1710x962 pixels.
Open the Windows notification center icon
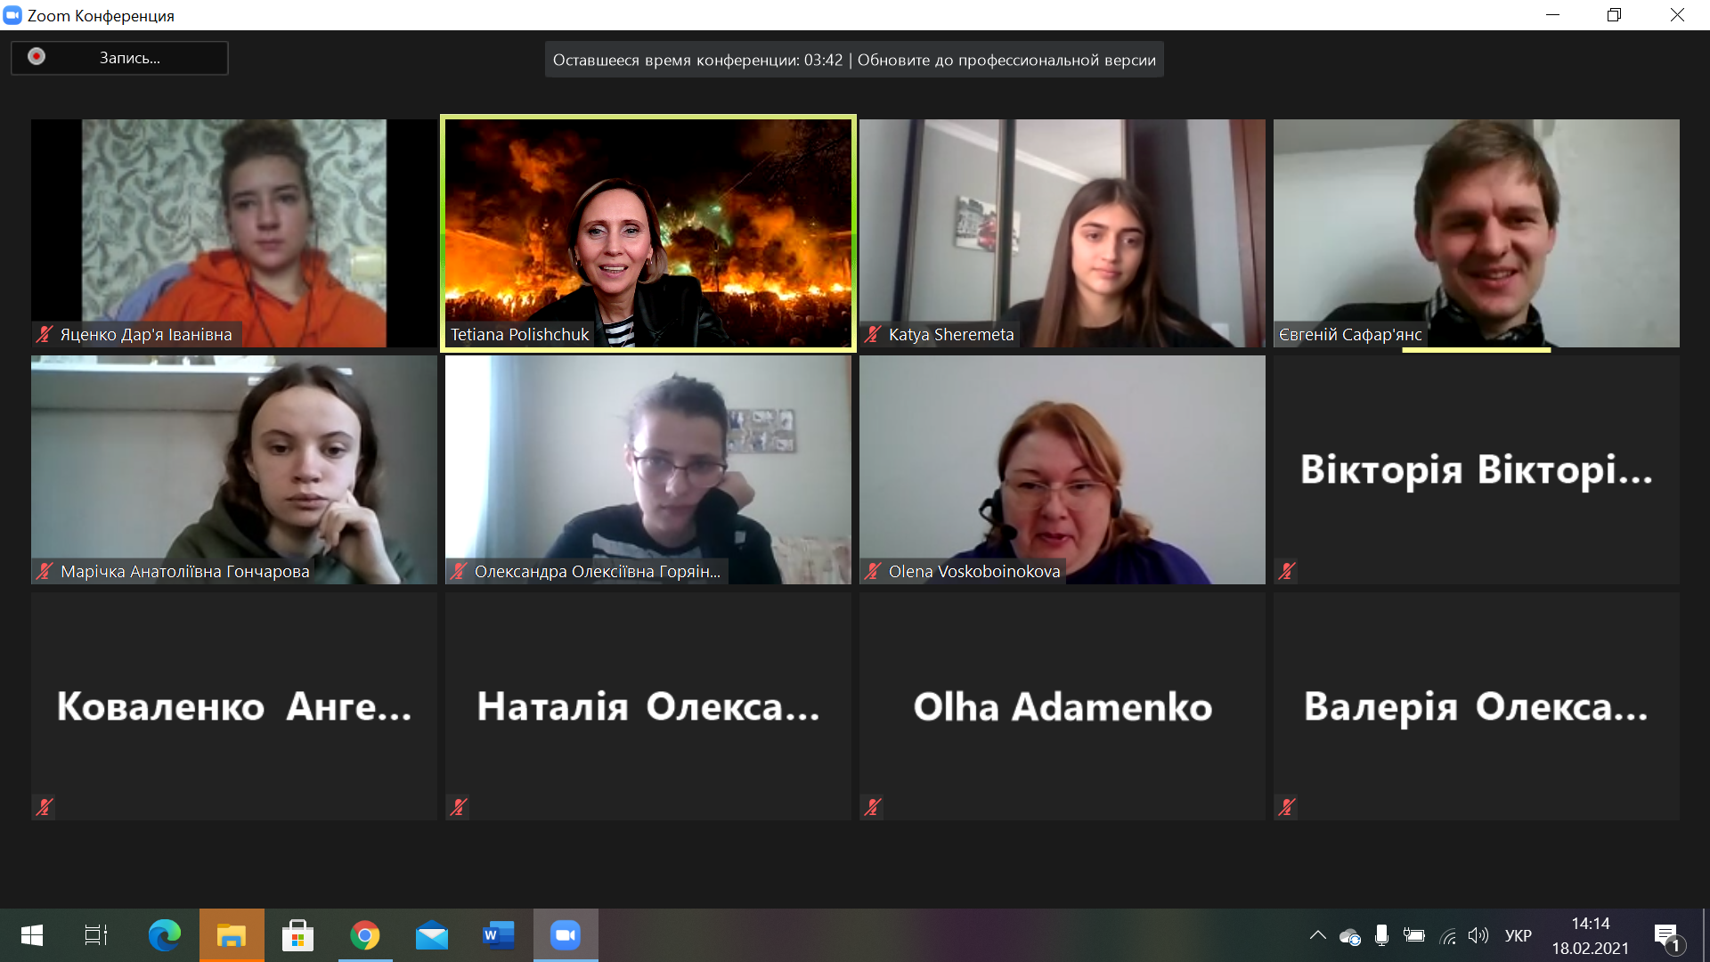pyautogui.click(x=1666, y=935)
